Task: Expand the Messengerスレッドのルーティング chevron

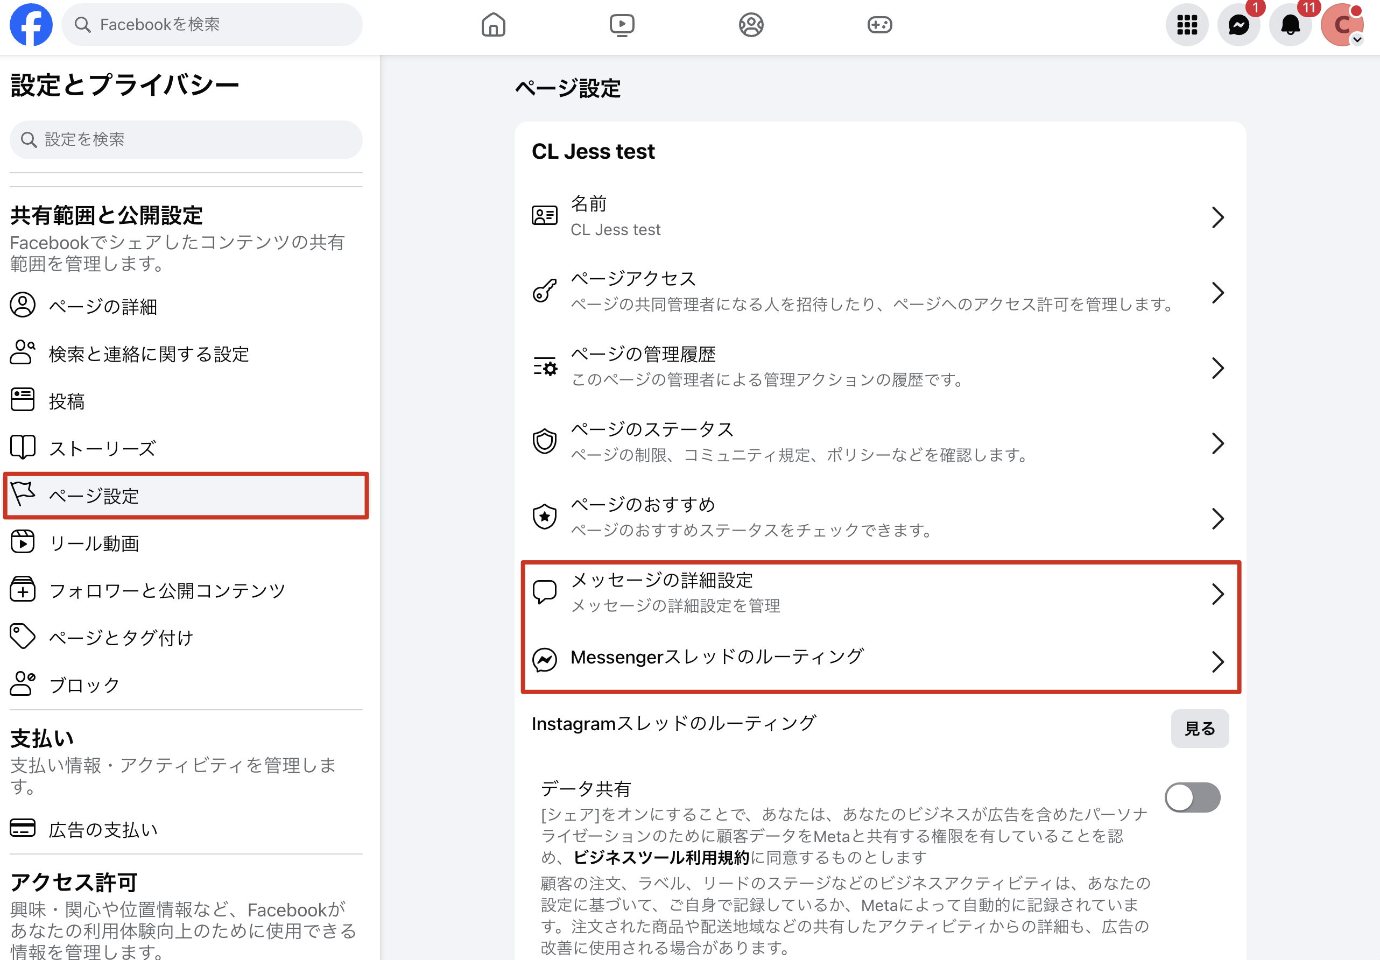Action: [1217, 661]
